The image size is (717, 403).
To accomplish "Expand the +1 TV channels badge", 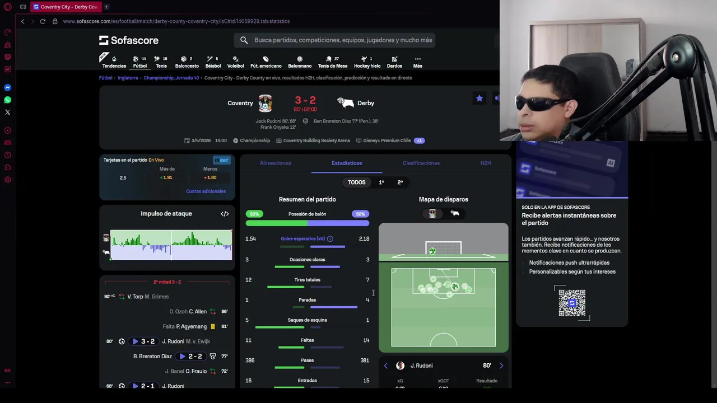I will click(419, 140).
